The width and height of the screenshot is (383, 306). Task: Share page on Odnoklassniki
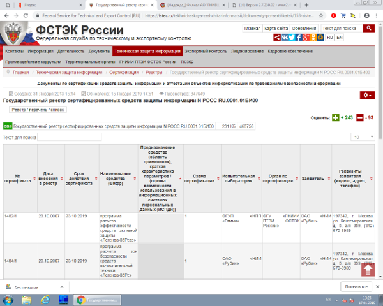313,38
